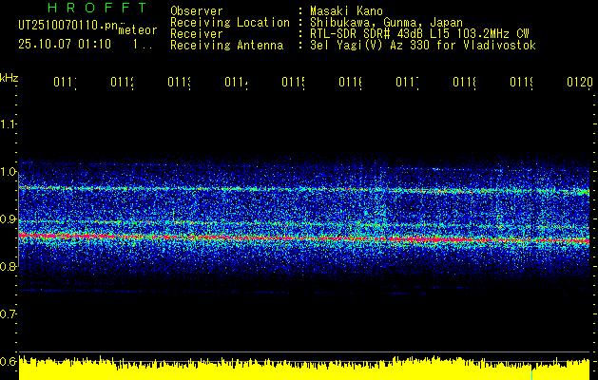598x380 pixels.
Task: Click the Receiving Antenna label
Action: tap(226, 46)
